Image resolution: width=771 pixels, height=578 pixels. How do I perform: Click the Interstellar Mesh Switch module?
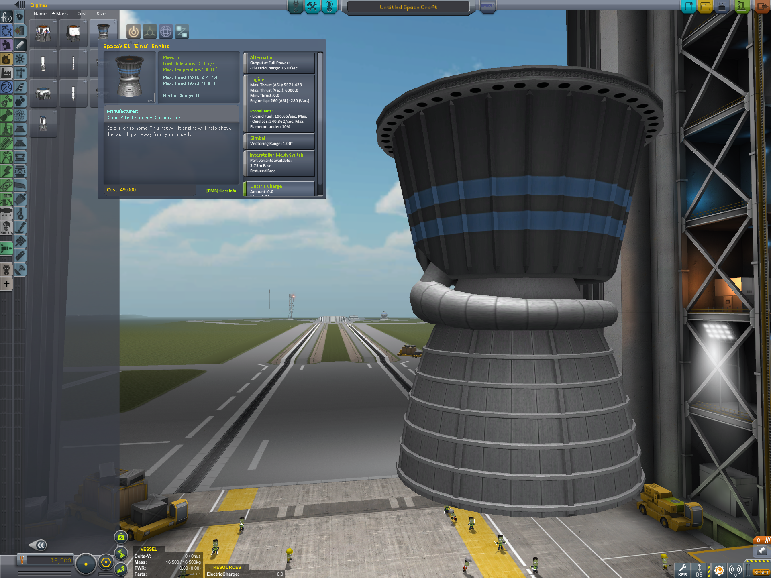(279, 163)
